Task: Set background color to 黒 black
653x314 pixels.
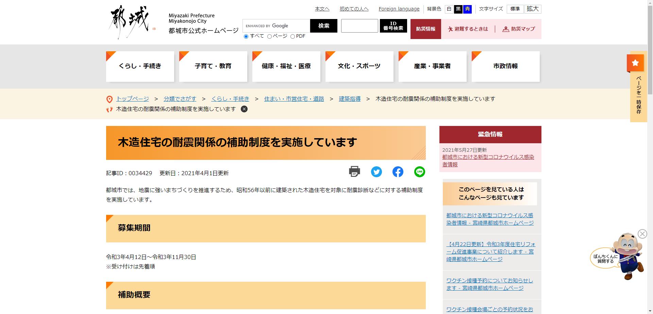Action: point(458,9)
